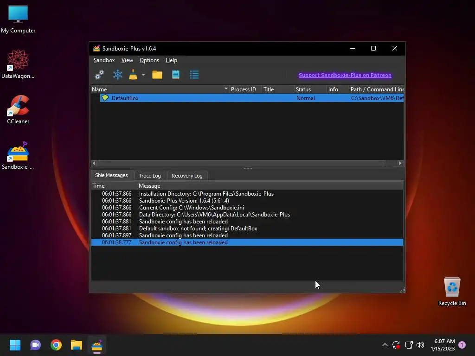475x356 pixels.
Task: Open the notification badge in taskbar
Action: coord(462,344)
